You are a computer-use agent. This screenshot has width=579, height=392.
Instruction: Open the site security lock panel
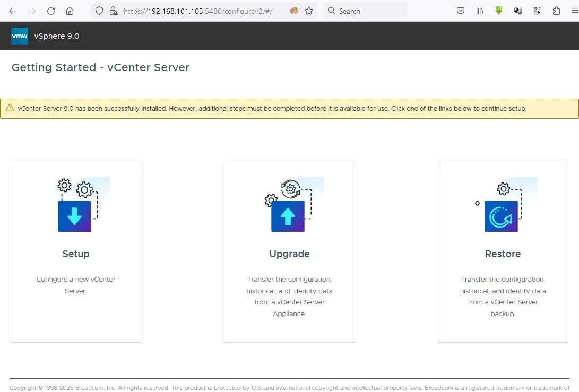(113, 11)
